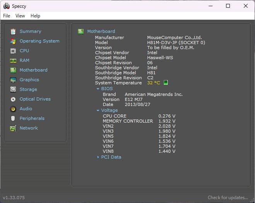
Task: Click the Speccy app icon in title bar
Action: [x=7, y=6]
